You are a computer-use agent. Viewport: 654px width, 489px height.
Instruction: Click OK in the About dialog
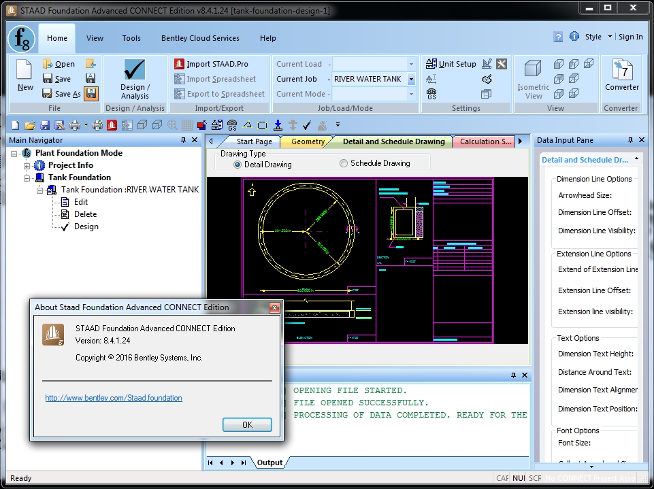tap(247, 424)
